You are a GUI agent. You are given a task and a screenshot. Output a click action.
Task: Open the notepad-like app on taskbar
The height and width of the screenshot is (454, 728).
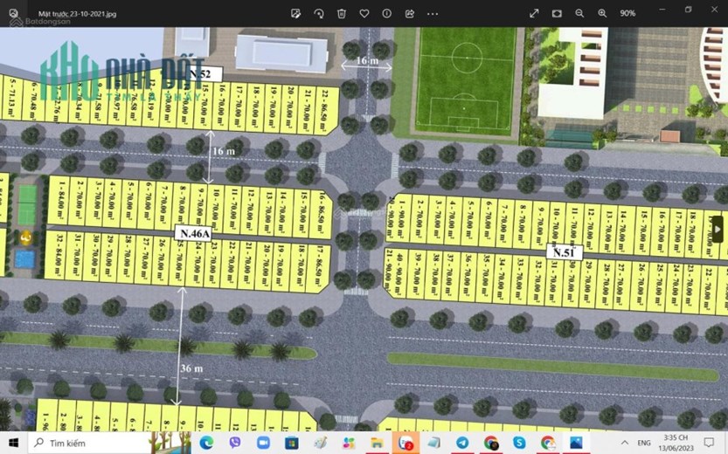[433, 443]
